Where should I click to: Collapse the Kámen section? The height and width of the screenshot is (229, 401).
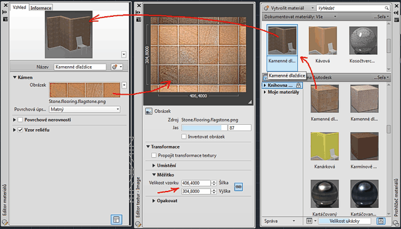(x=15, y=77)
